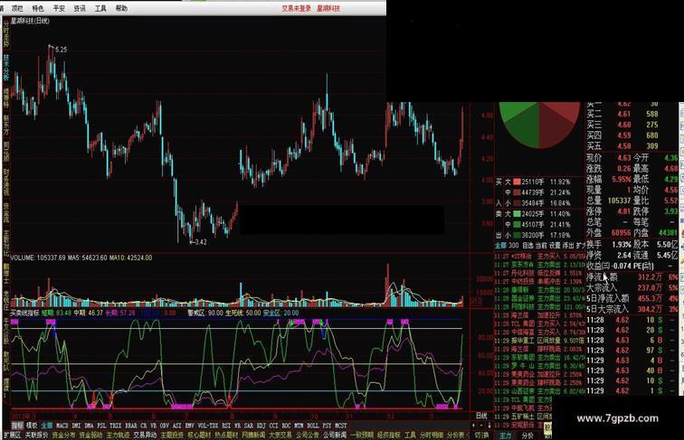This screenshot has height=440, width=684.
Task: Select the 全部 indicator filter
Action: (x=47, y=426)
